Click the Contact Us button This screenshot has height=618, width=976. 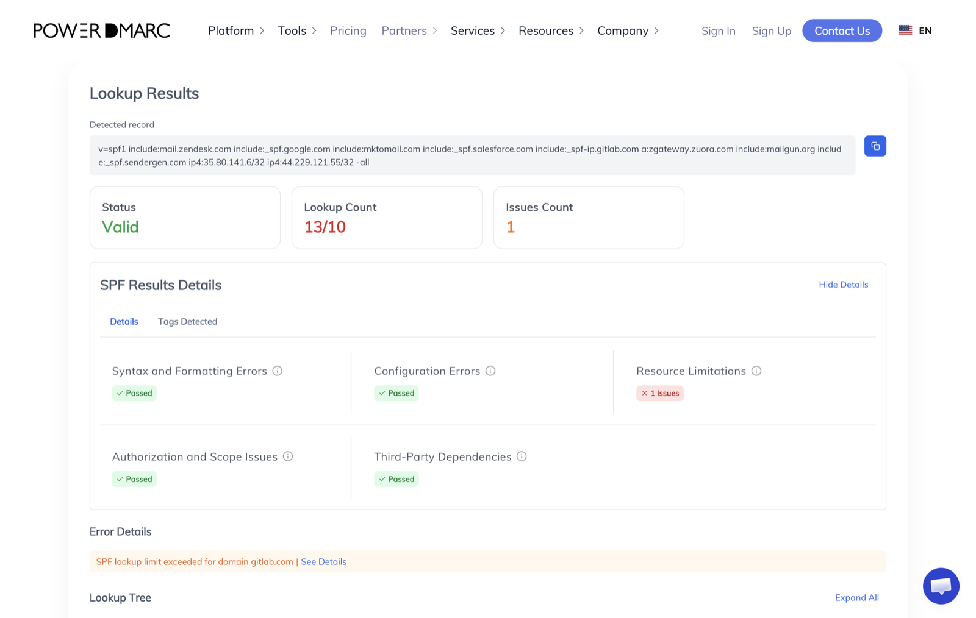coord(842,30)
